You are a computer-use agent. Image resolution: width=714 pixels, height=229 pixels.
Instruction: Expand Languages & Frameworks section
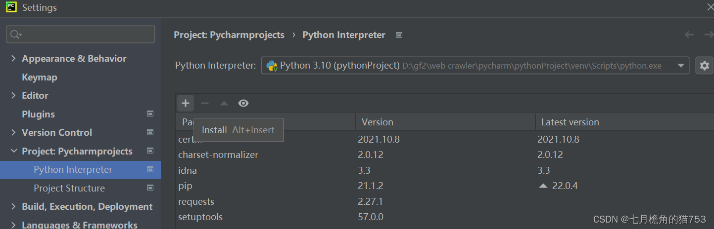coord(13,225)
